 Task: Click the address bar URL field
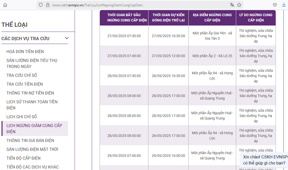tap(135, 5)
